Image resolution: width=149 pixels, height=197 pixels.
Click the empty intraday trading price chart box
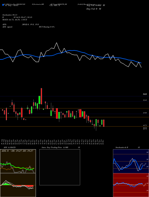pos(60,167)
